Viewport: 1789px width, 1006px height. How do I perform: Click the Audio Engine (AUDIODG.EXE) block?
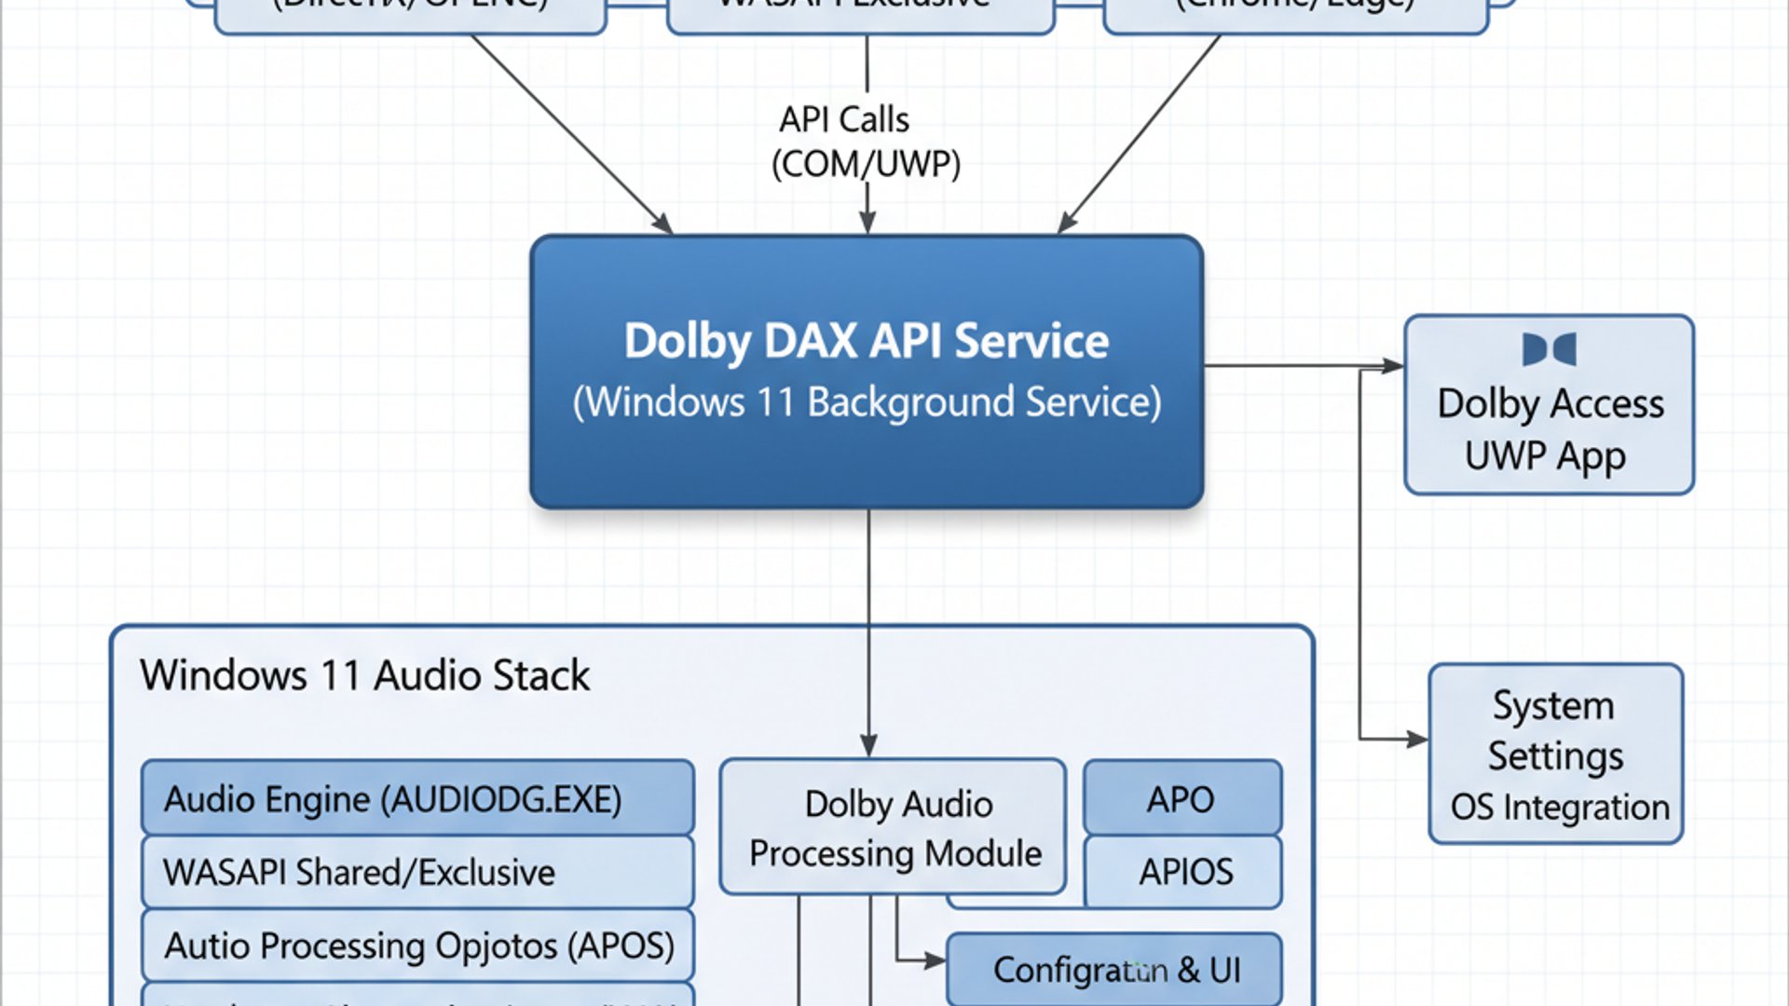[x=417, y=797]
